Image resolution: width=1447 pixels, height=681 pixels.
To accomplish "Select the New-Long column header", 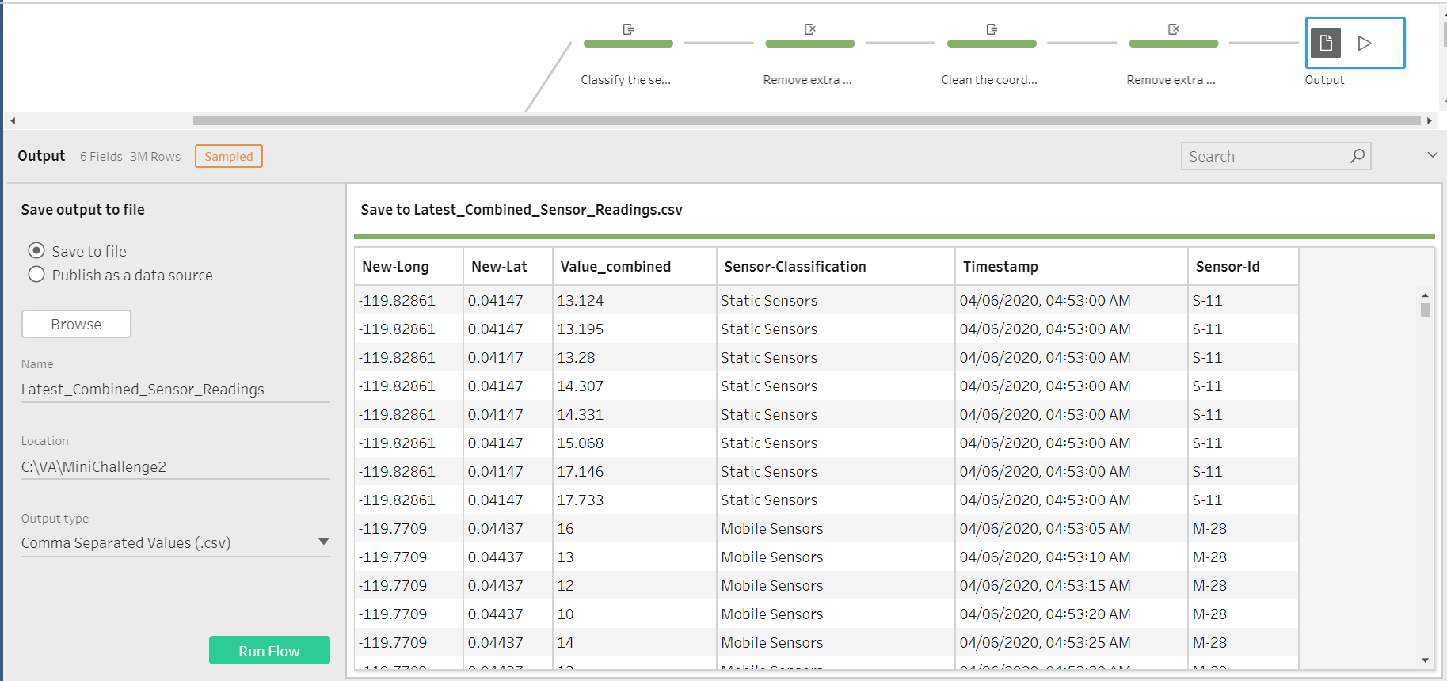I will (x=409, y=267).
